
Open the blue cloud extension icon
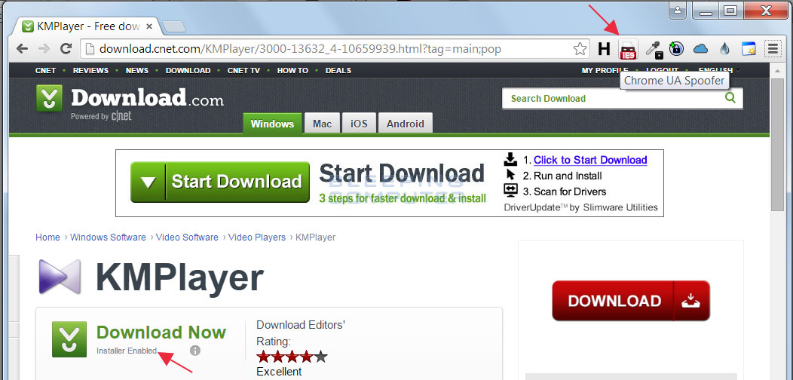[700, 48]
